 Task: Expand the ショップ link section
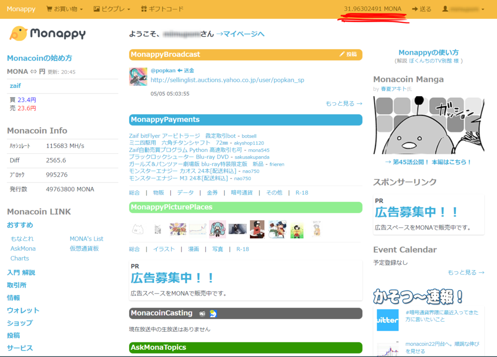point(20,323)
